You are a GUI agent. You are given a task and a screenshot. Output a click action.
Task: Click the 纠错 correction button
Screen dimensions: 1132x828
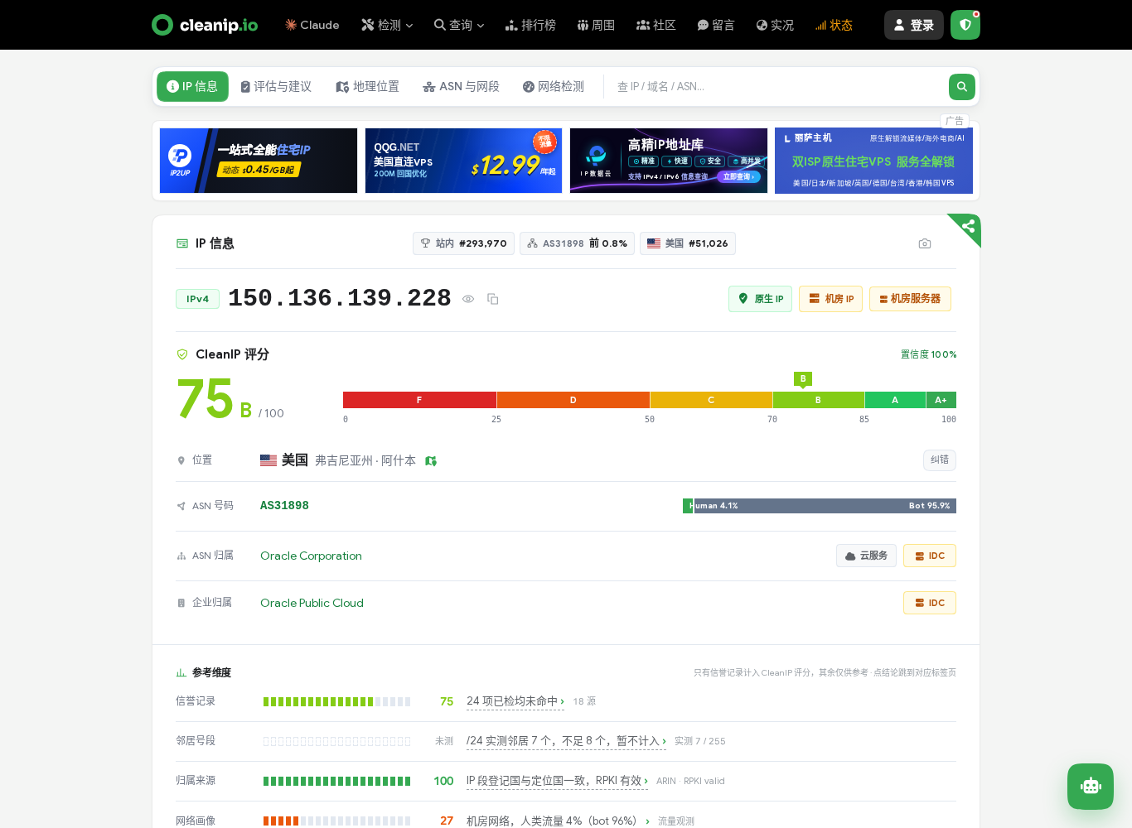pyautogui.click(x=940, y=460)
